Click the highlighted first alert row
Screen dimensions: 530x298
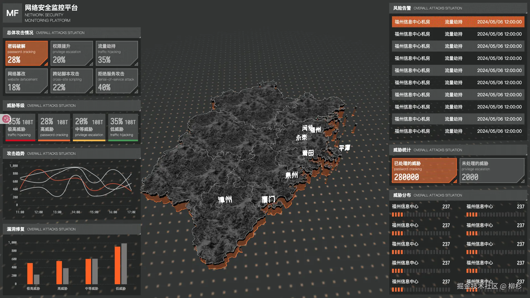tap(458, 22)
